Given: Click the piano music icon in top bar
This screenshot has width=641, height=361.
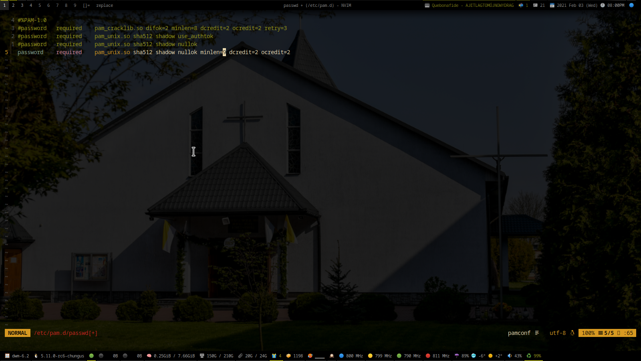Looking at the screenshot, I should click(427, 5).
